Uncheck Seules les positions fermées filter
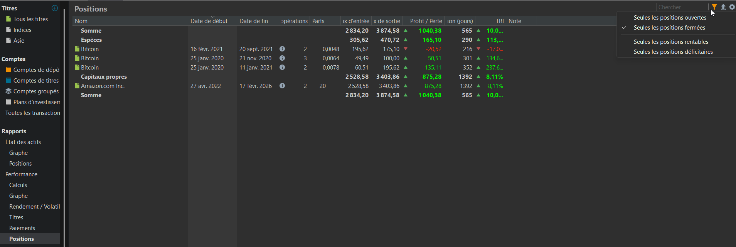The width and height of the screenshot is (736, 247). (669, 28)
